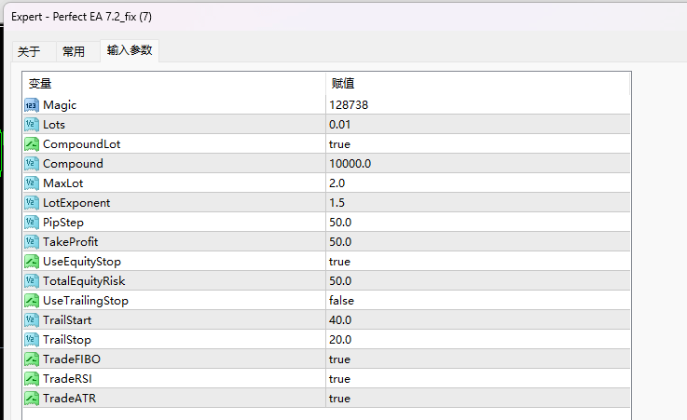687x420 pixels.
Task: Click the Lots variable icon
Action: pyautogui.click(x=31, y=125)
